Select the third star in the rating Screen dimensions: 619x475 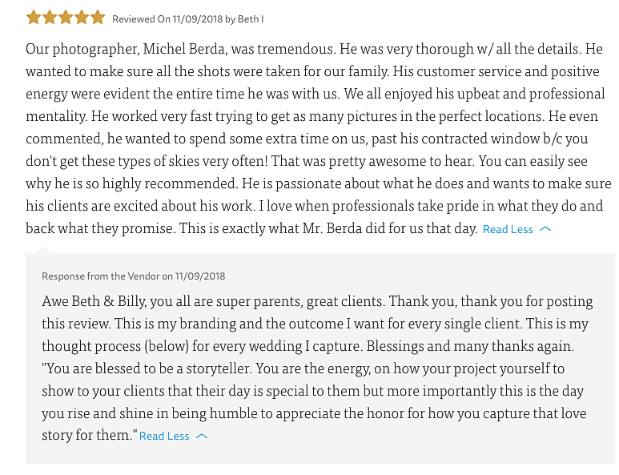[65, 17]
